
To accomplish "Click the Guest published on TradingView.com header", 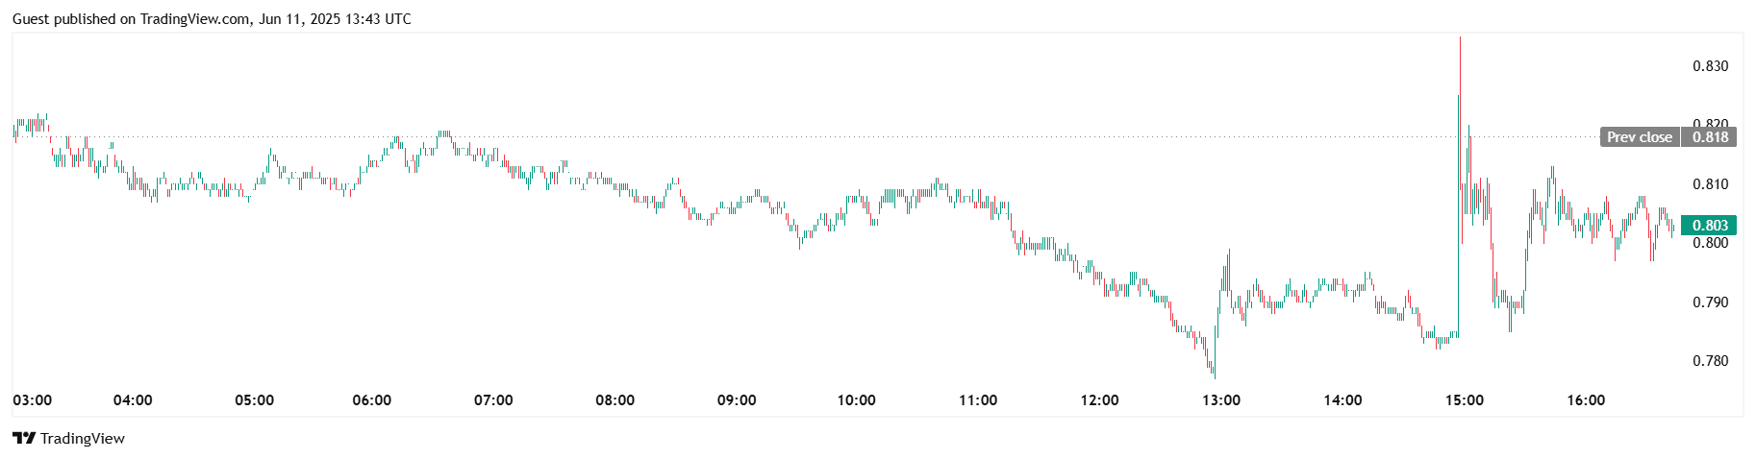I will (x=212, y=19).
